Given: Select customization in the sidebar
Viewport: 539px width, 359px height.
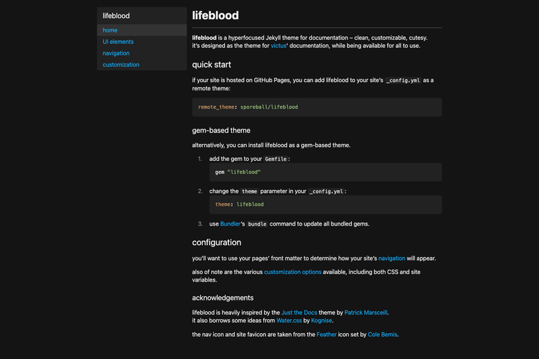Looking at the screenshot, I should coord(121,65).
